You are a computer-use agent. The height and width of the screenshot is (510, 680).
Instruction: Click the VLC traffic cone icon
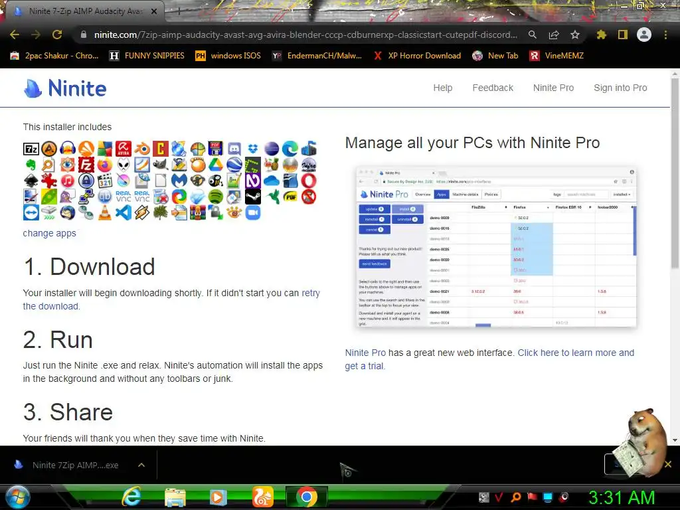104,213
